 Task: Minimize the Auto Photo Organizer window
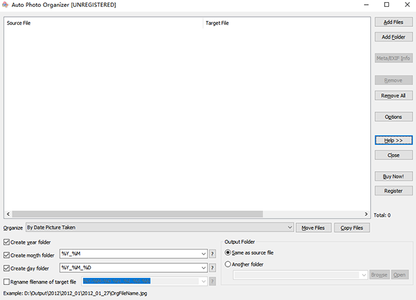366,5
